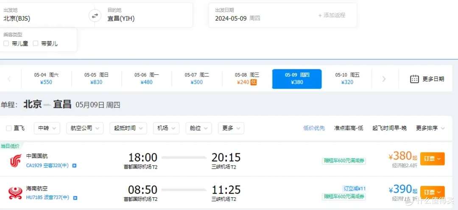The image size is (458, 210).
Task: Open the 机场 filter dropdown
Action: click(166, 128)
